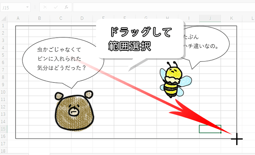The height and width of the screenshot is (155, 255).
Task: Click the formula bar vertical dots handle
Action: [35, 7]
